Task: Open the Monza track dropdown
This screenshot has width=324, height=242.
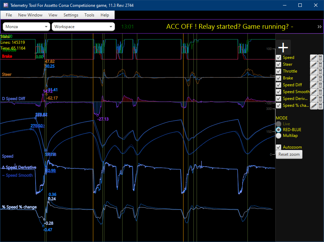Action: point(26,27)
